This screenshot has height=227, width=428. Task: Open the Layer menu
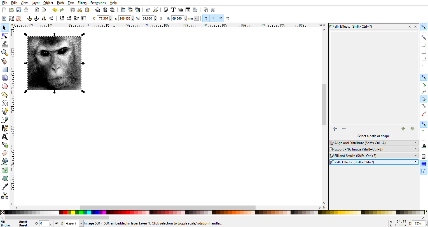[x=35, y=3]
